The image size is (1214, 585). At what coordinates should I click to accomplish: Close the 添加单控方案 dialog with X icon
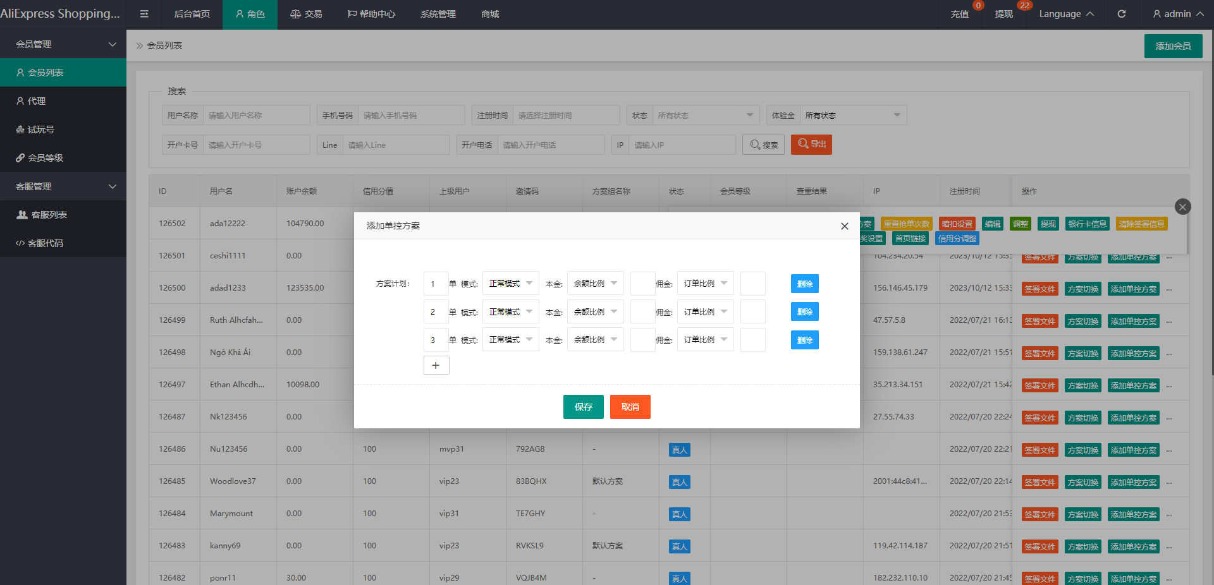(x=844, y=226)
